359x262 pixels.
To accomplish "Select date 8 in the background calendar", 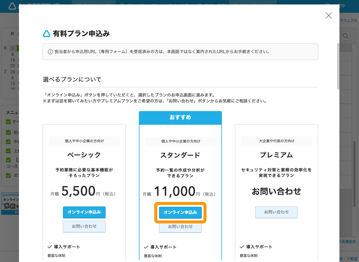I will pos(13,54).
